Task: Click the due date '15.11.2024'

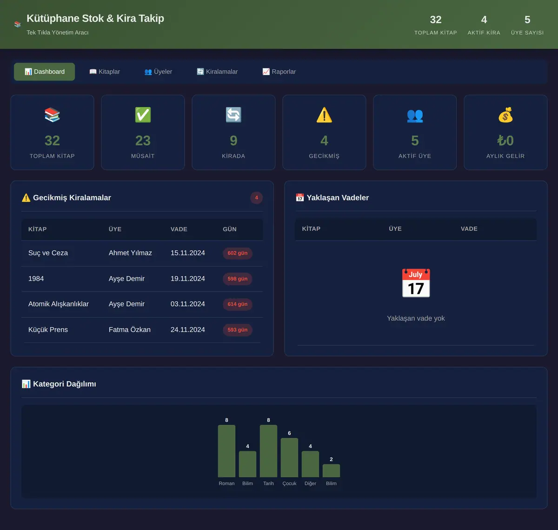Action: point(188,253)
